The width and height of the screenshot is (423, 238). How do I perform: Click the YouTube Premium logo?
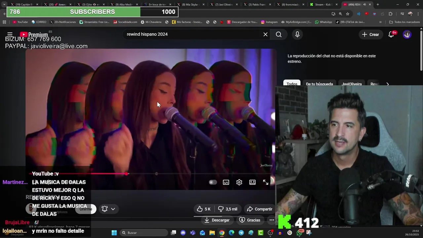34,35
